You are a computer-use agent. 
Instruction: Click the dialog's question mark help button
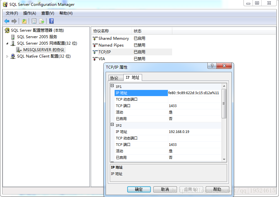[212, 66]
